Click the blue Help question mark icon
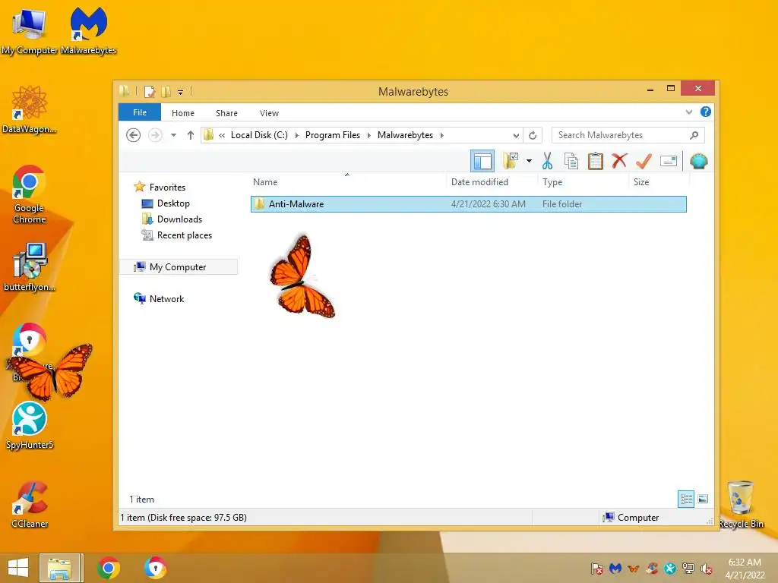Screen dimensions: 778x583 (x=706, y=112)
